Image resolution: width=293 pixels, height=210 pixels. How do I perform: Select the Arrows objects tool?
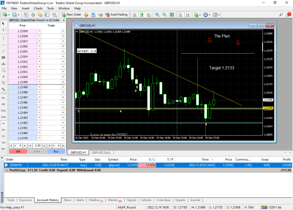pyautogui.click(x=3, y=89)
